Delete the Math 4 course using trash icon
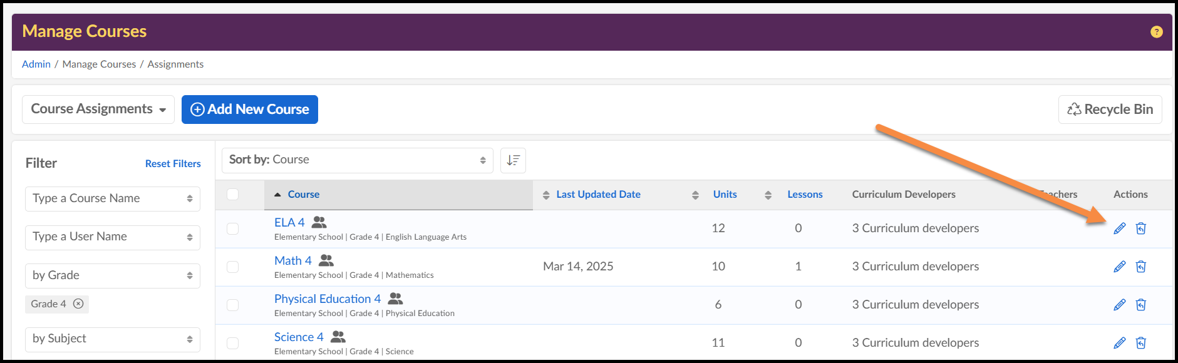 tap(1141, 267)
